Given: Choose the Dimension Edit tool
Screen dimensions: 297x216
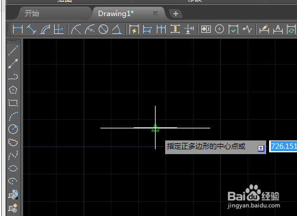Looking at the screenshot, I should point(264,29).
